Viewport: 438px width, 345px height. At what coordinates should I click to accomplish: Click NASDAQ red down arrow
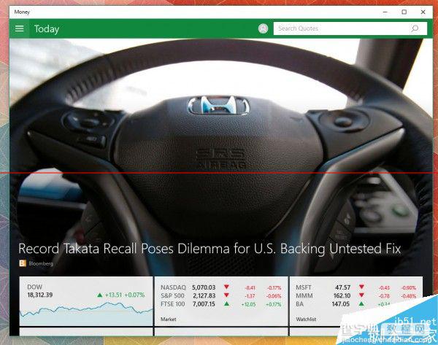226,287
